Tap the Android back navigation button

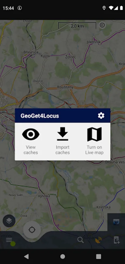coord(26,256)
